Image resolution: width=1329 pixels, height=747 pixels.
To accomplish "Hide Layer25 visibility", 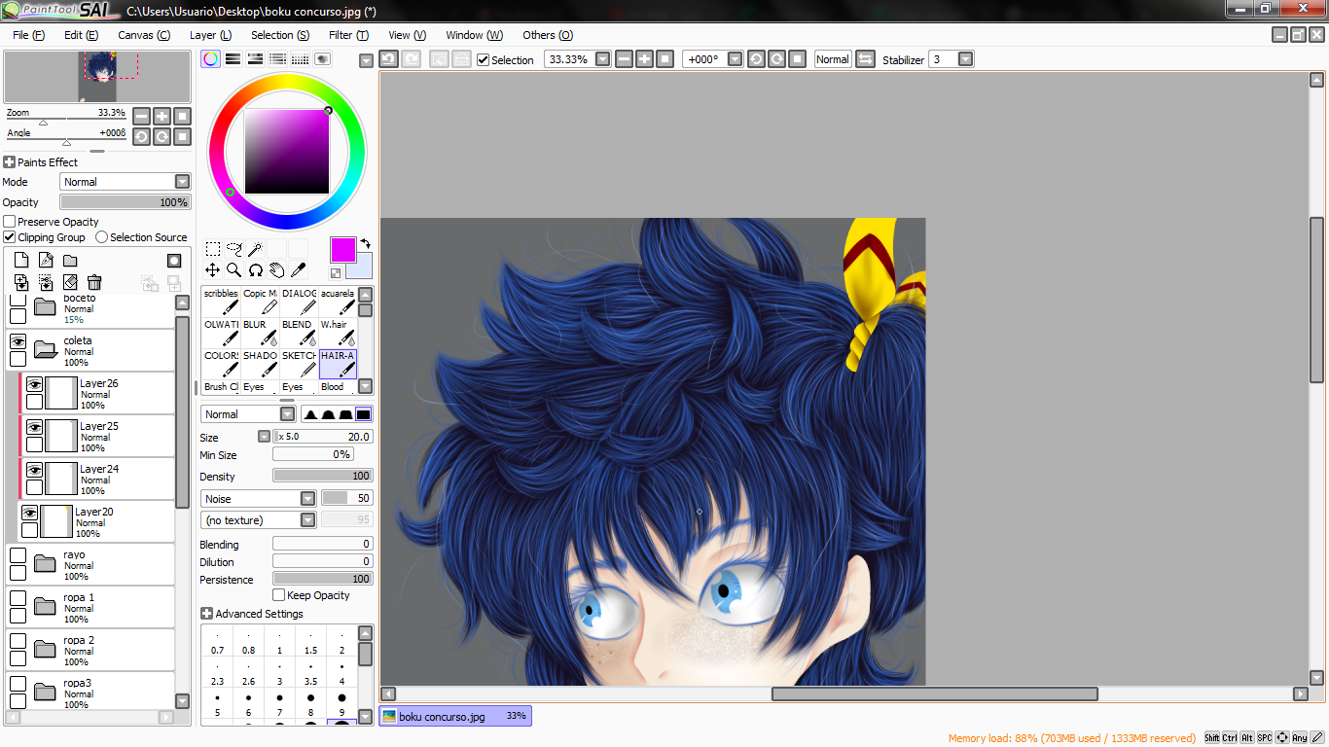I will coord(34,427).
